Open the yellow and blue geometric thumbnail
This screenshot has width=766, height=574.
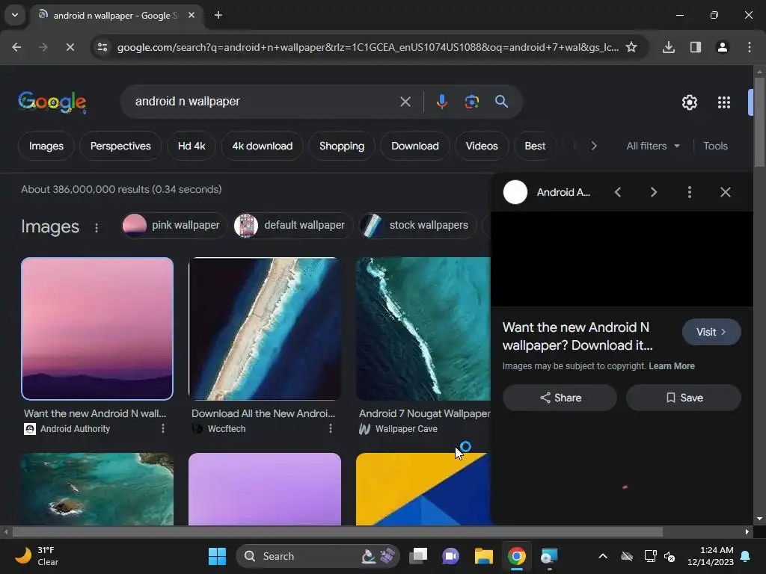[x=423, y=489]
